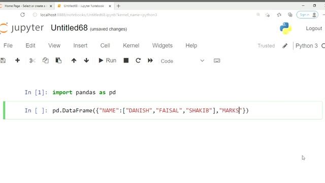Switch to the Home Page browser tab

point(26,6)
